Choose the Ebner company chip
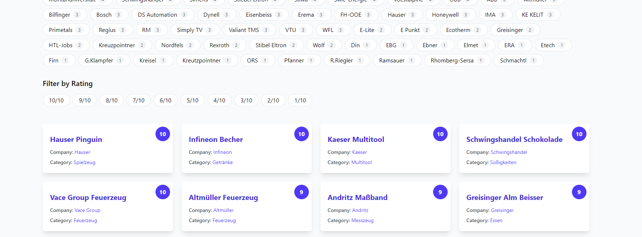This screenshot has width=642, height=237. pos(435,45)
